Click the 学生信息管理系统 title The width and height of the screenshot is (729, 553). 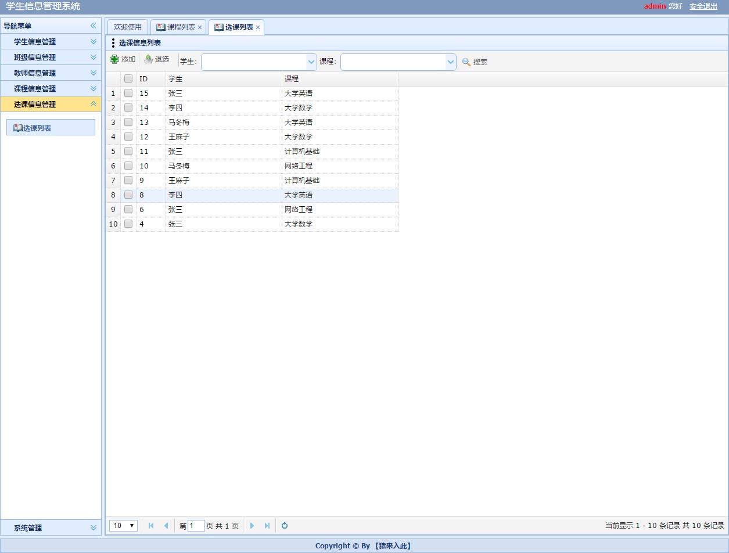43,6
